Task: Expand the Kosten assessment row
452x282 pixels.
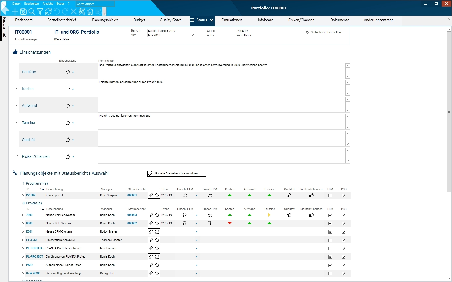Action: (17, 88)
